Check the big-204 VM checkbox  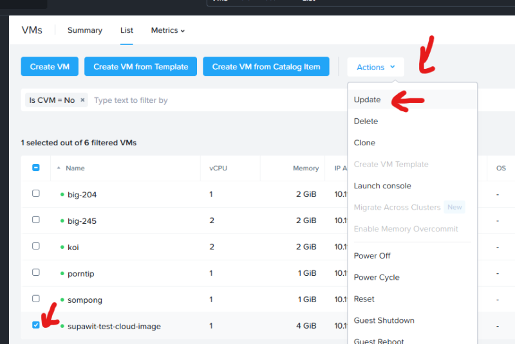(x=36, y=194)
